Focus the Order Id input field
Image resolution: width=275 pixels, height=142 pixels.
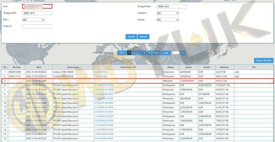37,26
